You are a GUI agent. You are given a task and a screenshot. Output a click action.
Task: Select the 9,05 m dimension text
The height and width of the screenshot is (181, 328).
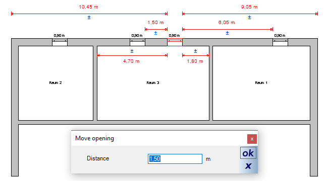pyautogui.click(x=249, y=7)
